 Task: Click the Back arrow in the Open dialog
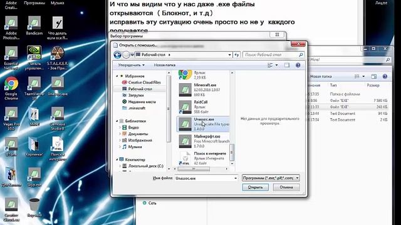click(x=117, y=54)
